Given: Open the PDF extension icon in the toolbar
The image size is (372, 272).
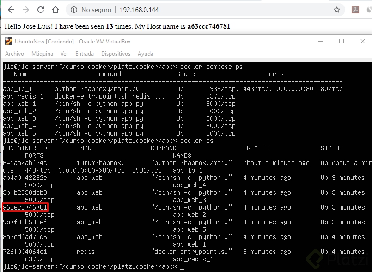Looking at the screenshot, I should tap(355, 10).
